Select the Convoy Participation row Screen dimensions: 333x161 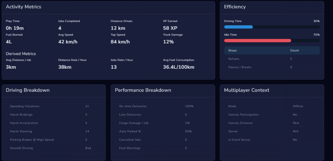point(271,115)
